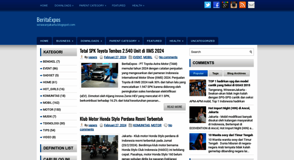Viewport: 294px width, 160px height.
Task: Click the search magnifier icon
Action: tap(251, 52)
